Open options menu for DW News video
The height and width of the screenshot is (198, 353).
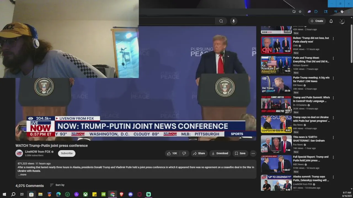click(333, 78)
